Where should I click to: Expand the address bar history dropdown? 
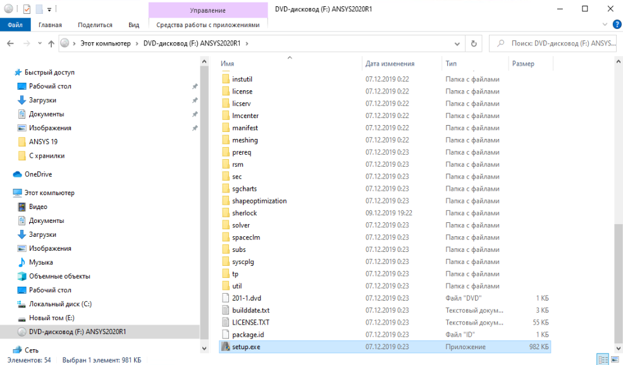[x=457, y=44]
